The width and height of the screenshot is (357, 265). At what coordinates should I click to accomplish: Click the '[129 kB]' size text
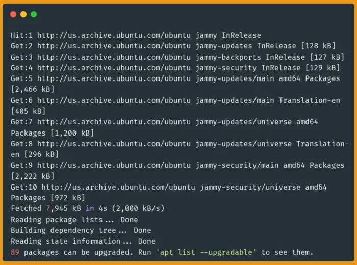pyautogui.click(x=322, y=68)
